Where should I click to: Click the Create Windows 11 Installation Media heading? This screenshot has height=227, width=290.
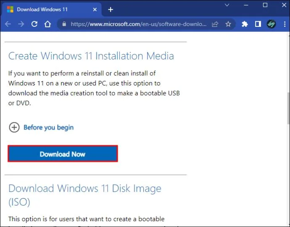click(x=91, y=56)
